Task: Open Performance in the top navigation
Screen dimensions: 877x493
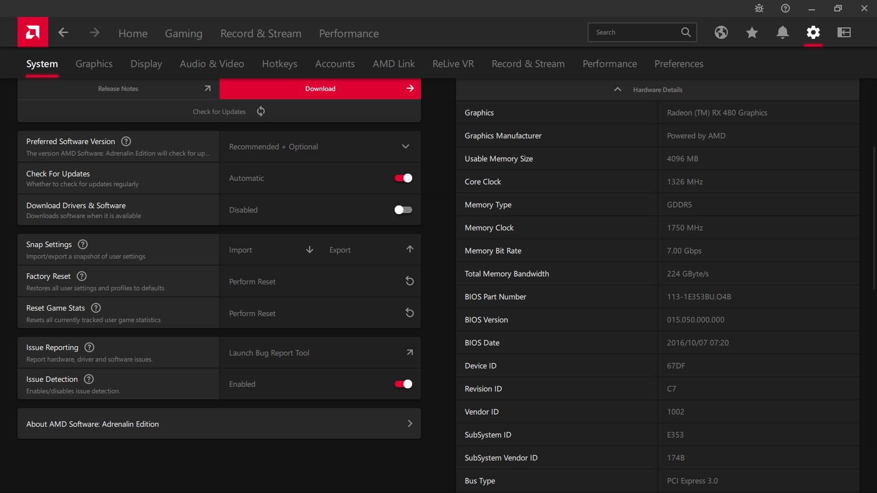Action: [x=349, y=33]
